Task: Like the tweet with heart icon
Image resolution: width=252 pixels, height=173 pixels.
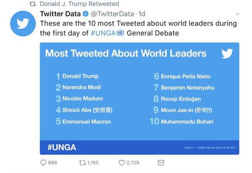Action: tap(122, 162)
